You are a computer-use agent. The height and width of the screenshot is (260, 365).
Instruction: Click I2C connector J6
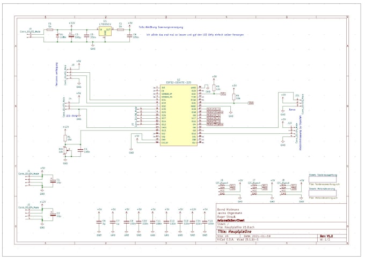click(222, 189)
